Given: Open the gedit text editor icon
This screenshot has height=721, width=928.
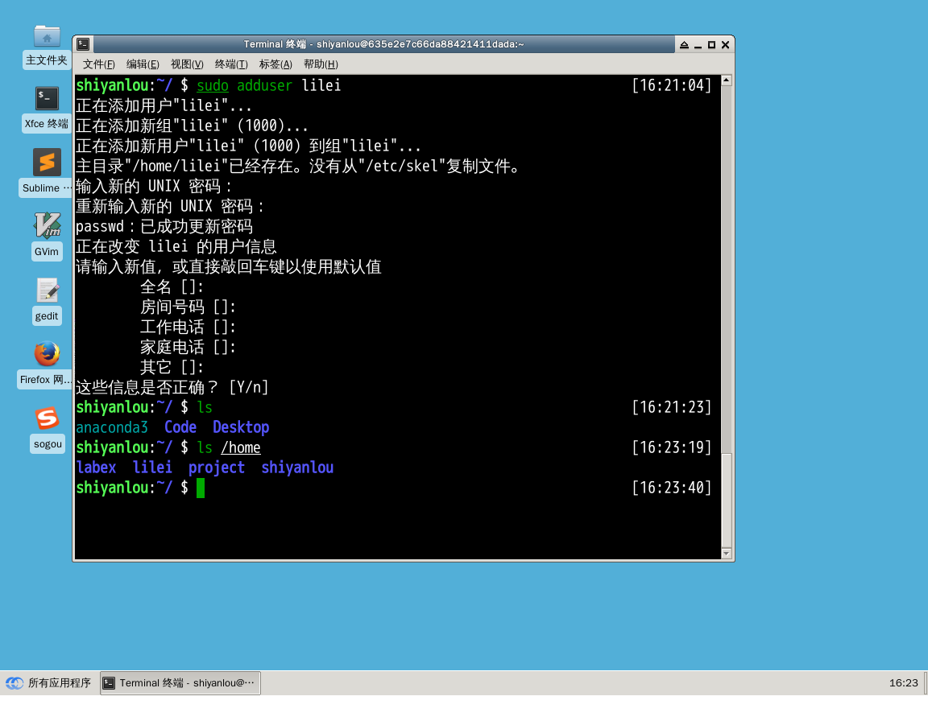Looking at the screenshot, I should tap(47, 290).
